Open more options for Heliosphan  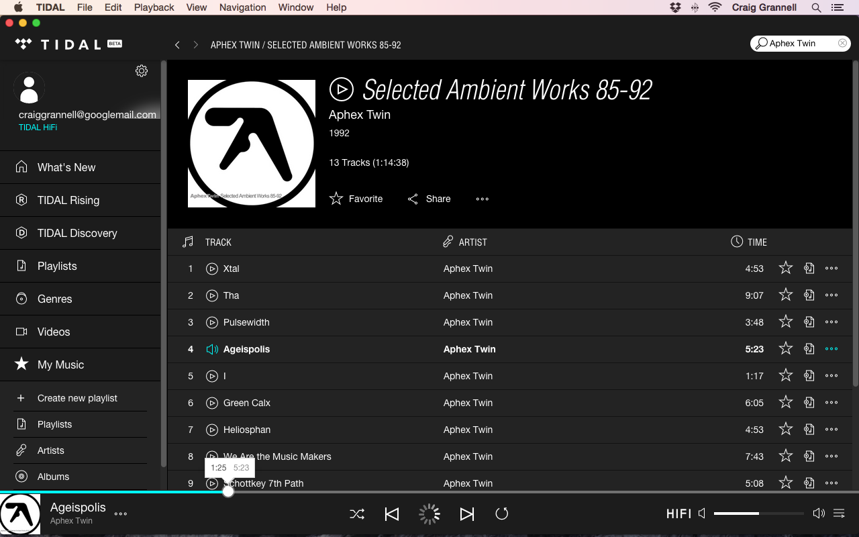(x=831, y=430)
